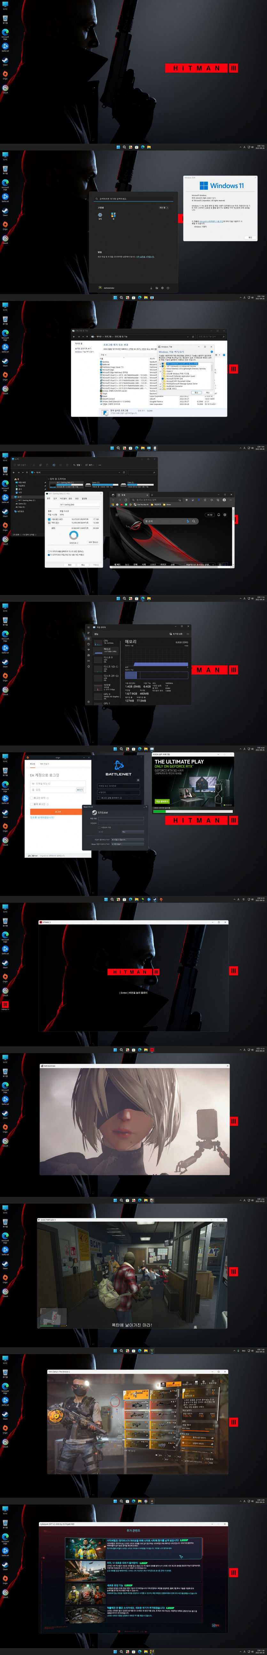Click the memory usage graph in Task Manager

click(157, 657)
